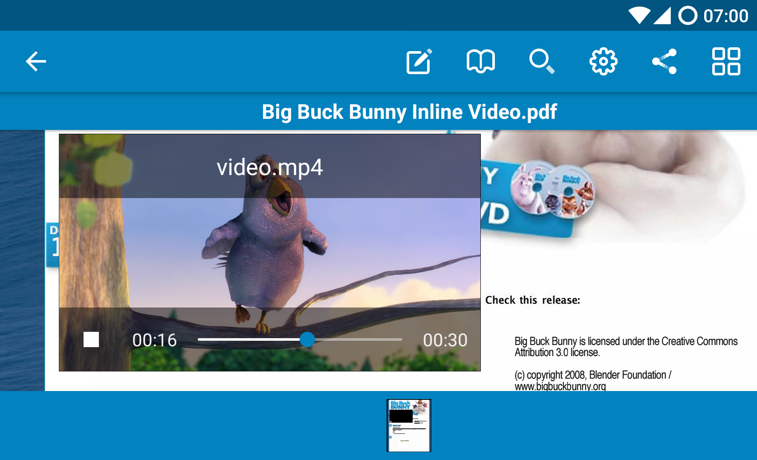Tap the DVD discs image on the page
The image size is (757, 460).
pos(552,189)
